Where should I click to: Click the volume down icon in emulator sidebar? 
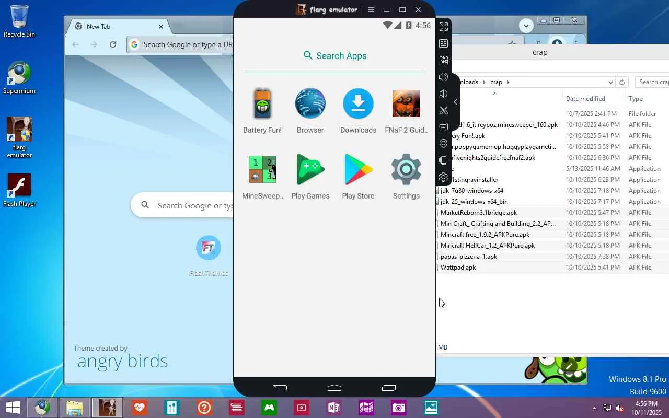[x=444, y=94]
